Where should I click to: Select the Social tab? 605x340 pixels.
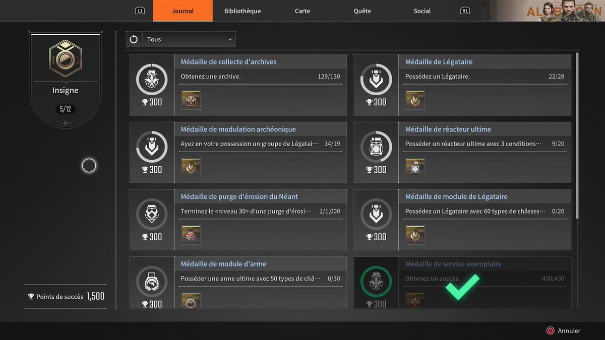422,11
